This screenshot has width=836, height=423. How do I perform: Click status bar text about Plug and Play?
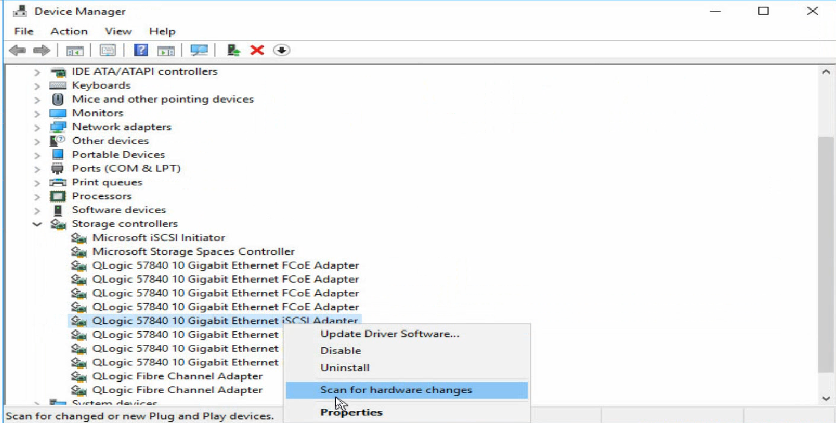pyautogui.click(x=140, y=416)
